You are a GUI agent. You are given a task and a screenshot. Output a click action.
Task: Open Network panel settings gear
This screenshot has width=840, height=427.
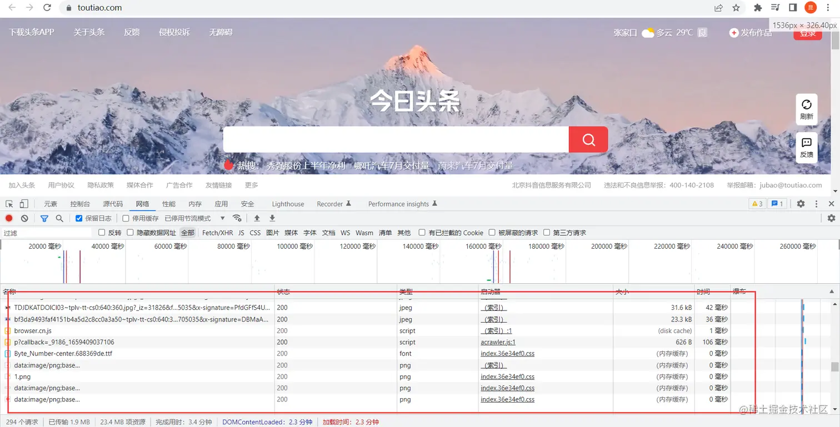[831, 218]
